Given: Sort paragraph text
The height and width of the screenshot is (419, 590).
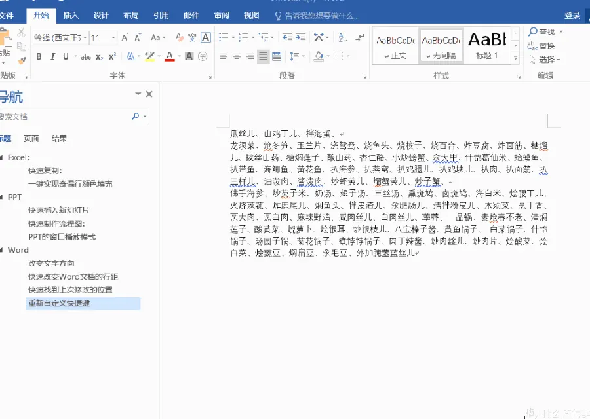Looking at the screenshot, I should point(342,37).
